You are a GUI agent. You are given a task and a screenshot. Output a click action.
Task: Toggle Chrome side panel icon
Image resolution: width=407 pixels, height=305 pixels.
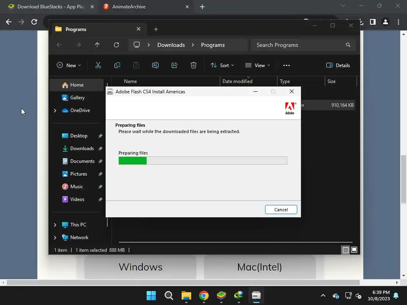point(373,22)
